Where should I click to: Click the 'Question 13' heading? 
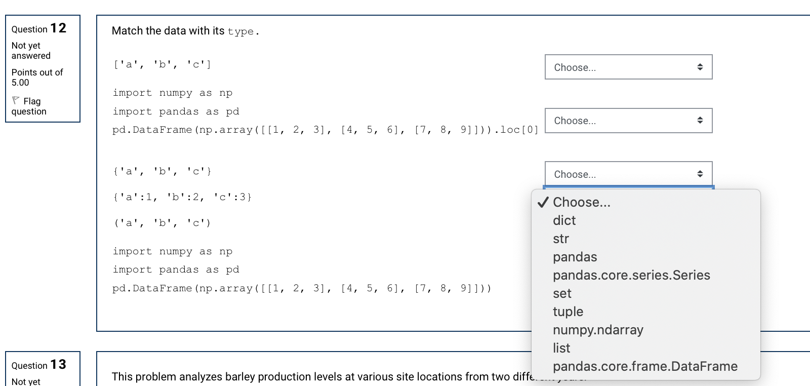point(39,365)
